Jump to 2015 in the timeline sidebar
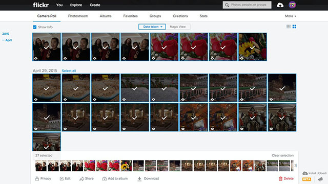 click(6, 34)
